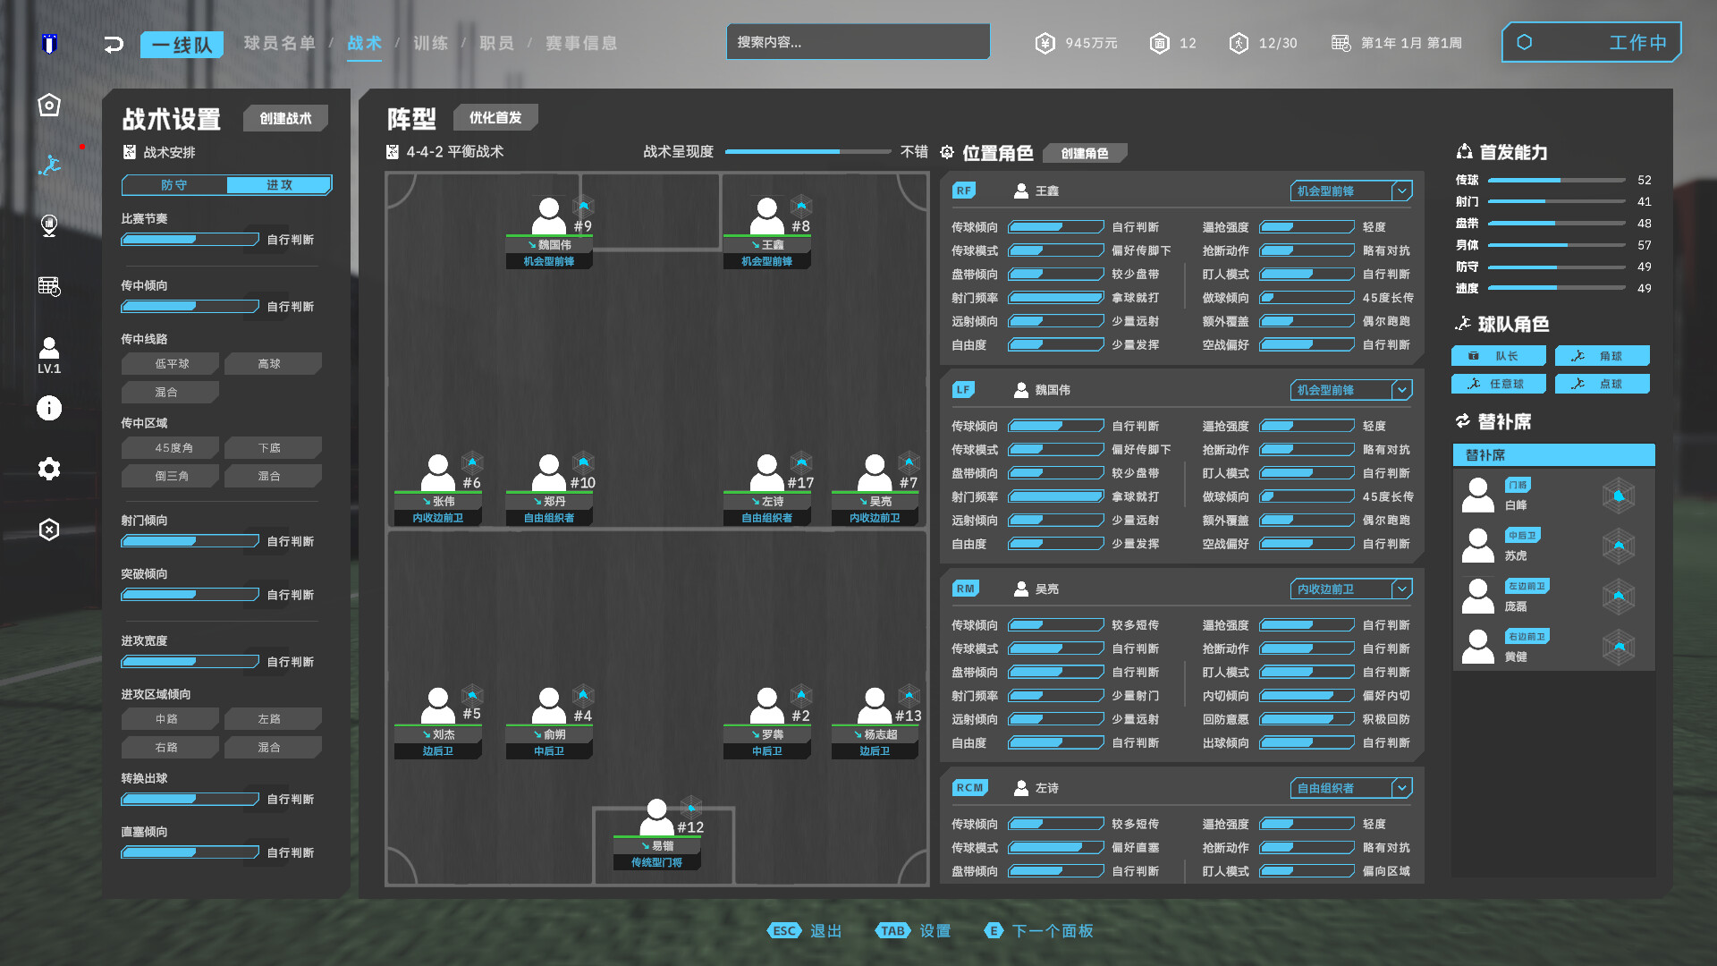This screenshot has height=966, width=1717.
Task: Click inside the 搜索内容 search field
Action: point(857,41)
